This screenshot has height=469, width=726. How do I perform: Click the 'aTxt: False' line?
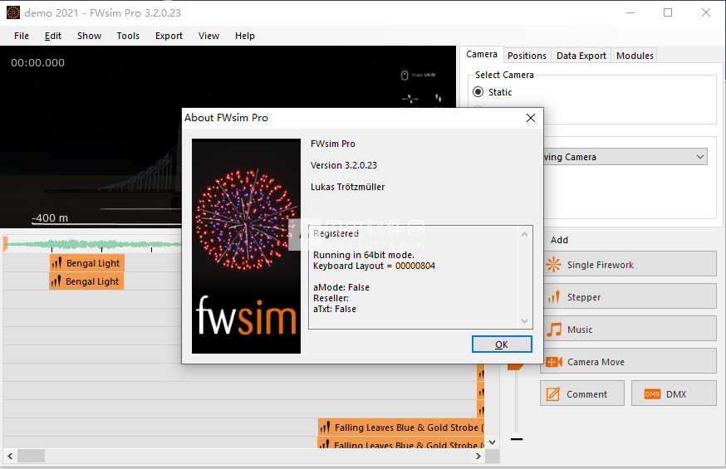pos(335,309)
